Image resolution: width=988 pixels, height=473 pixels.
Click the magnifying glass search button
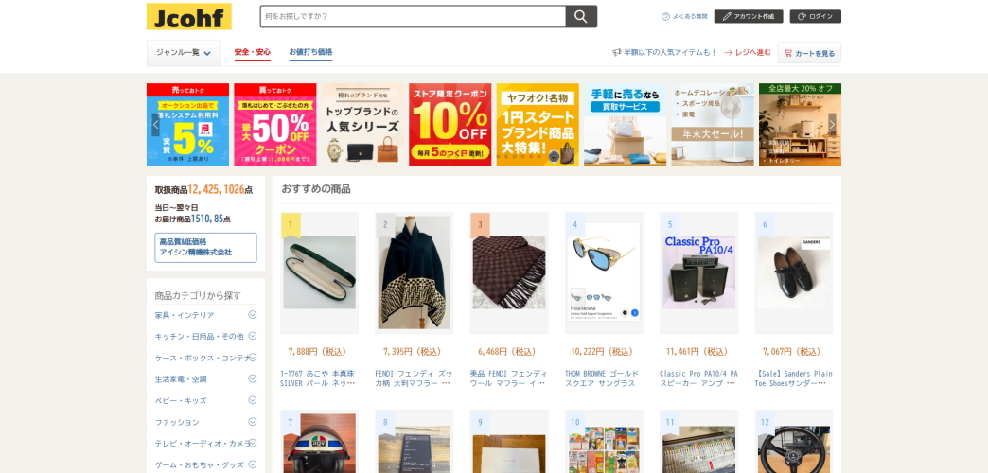tap(581, 16)
